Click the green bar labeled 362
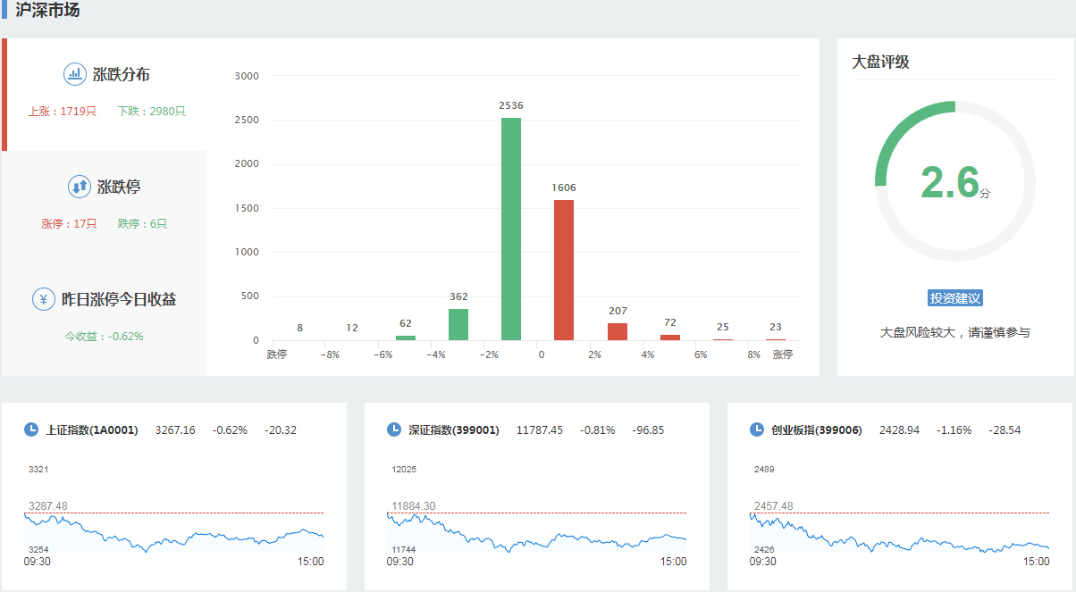 [458, 324]
